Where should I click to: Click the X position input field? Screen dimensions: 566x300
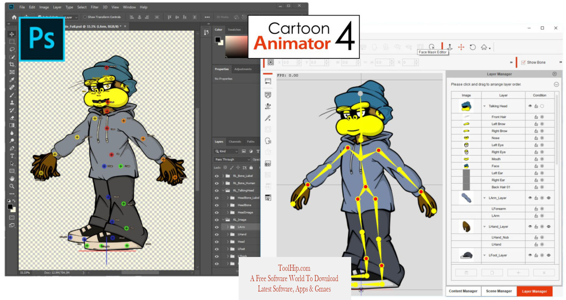click(292, 62)
